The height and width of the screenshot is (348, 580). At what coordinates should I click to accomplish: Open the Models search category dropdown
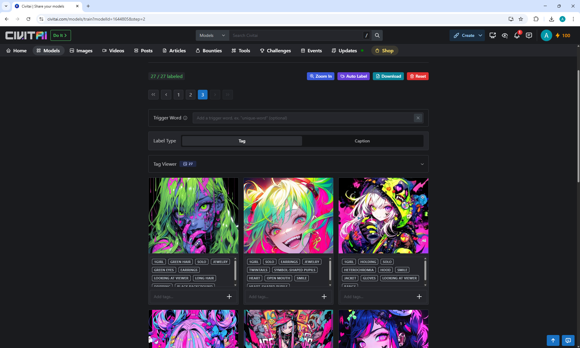tap(212, 35)
